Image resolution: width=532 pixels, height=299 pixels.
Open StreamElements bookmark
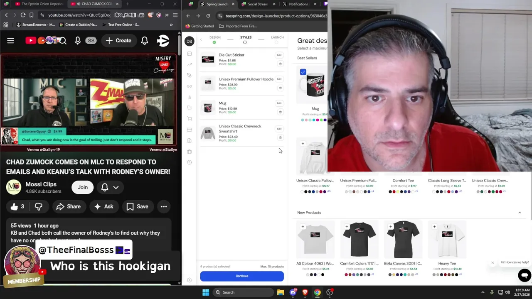tap(36, 25)
